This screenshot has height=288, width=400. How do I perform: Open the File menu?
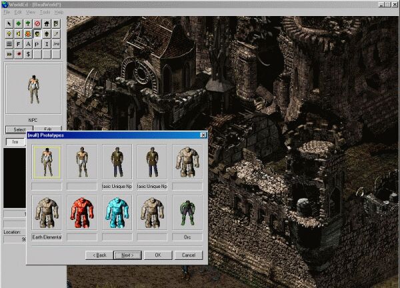click(x=7, y=12)
